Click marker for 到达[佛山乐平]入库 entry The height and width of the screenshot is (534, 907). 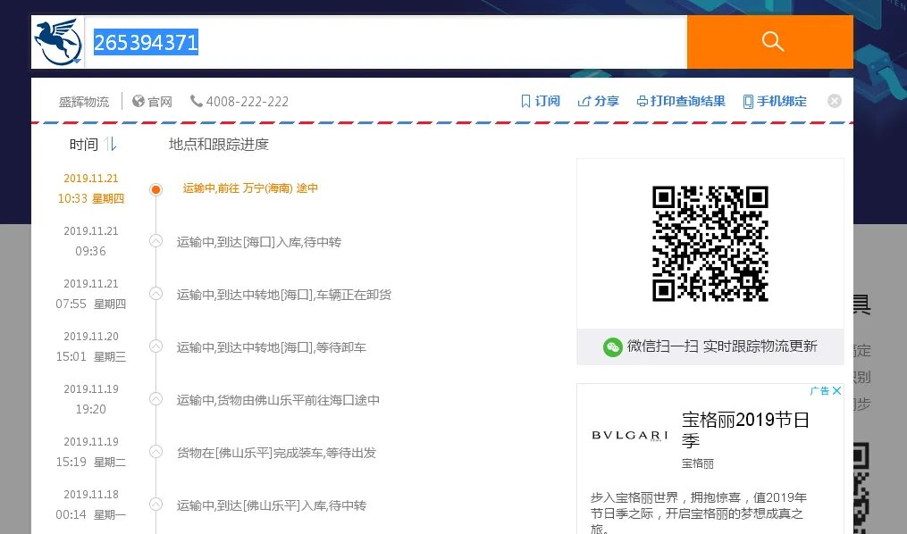[x=155, y=504]
